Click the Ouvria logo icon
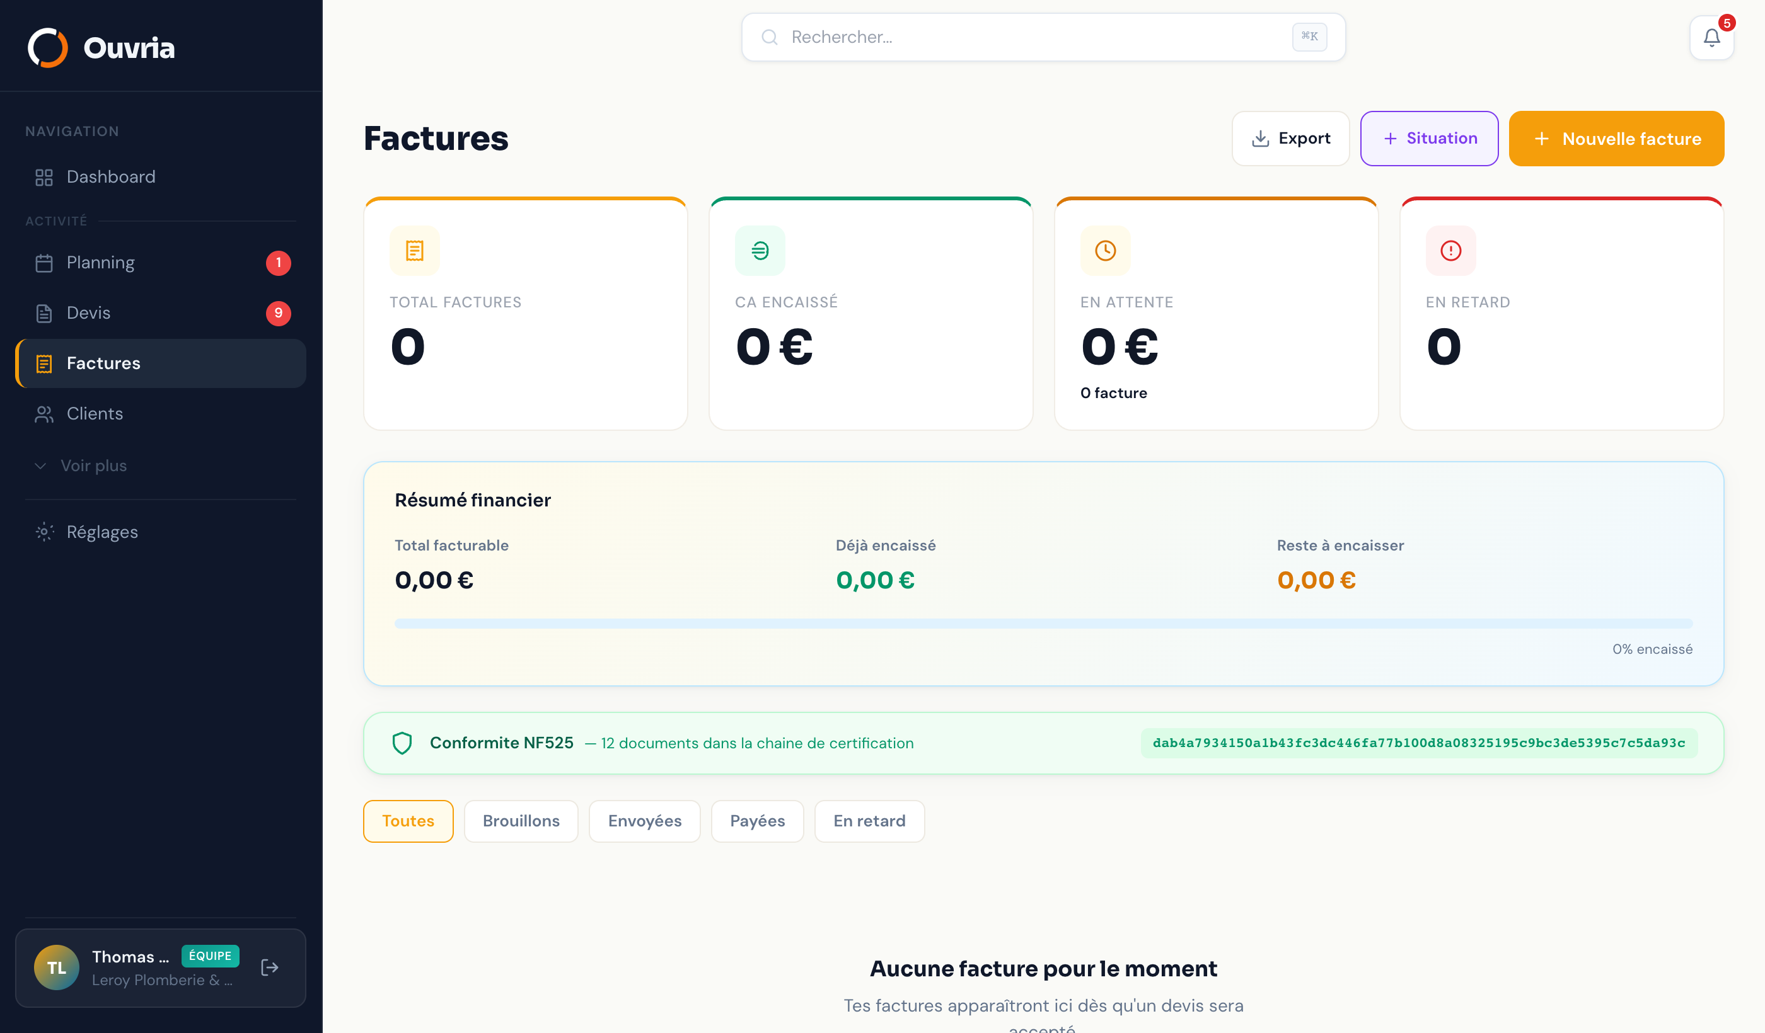Viewport: 1765px width, 1033px height. [48, 48]
